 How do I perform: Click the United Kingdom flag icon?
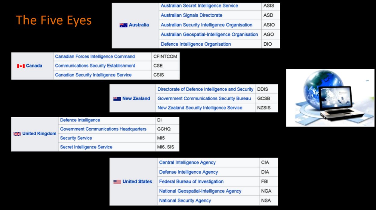17,134
